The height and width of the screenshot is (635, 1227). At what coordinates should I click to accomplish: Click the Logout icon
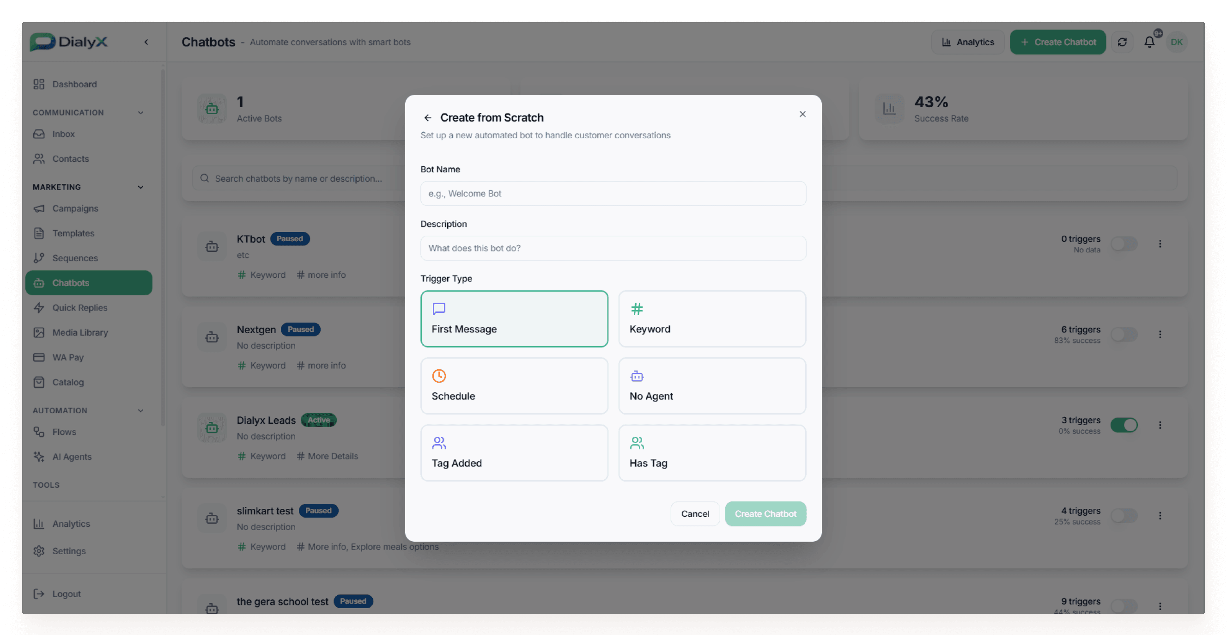tap(39, 593)
